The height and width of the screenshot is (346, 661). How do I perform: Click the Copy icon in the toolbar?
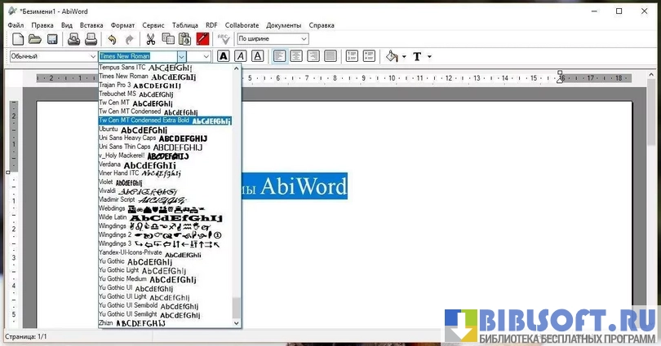167,39
